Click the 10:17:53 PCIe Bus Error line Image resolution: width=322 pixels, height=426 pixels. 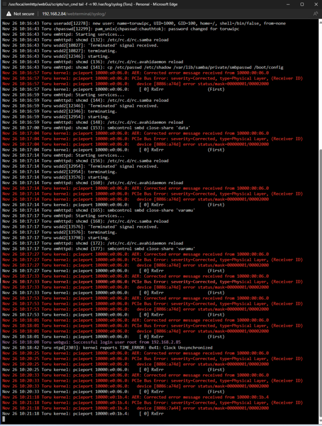[152, 304]
